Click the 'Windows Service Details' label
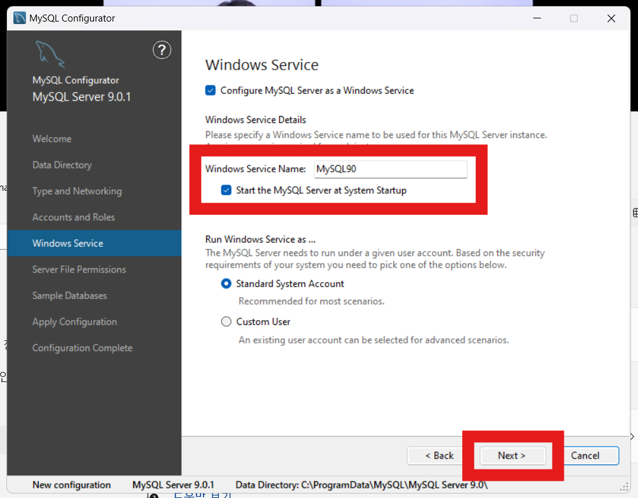 [256, 120]
